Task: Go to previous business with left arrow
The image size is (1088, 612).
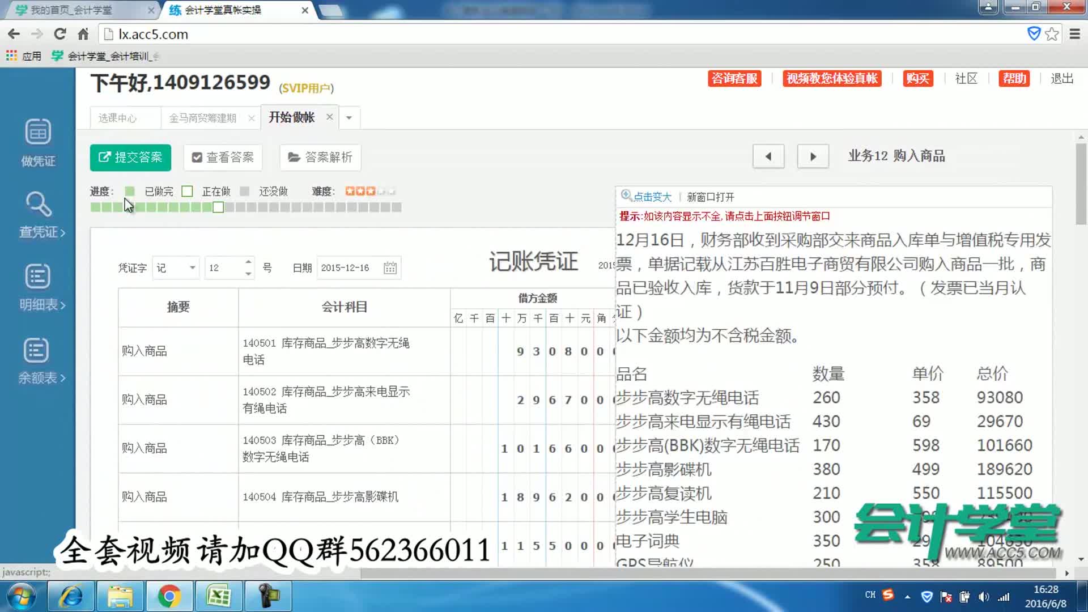Action: (x=768, y=156)
